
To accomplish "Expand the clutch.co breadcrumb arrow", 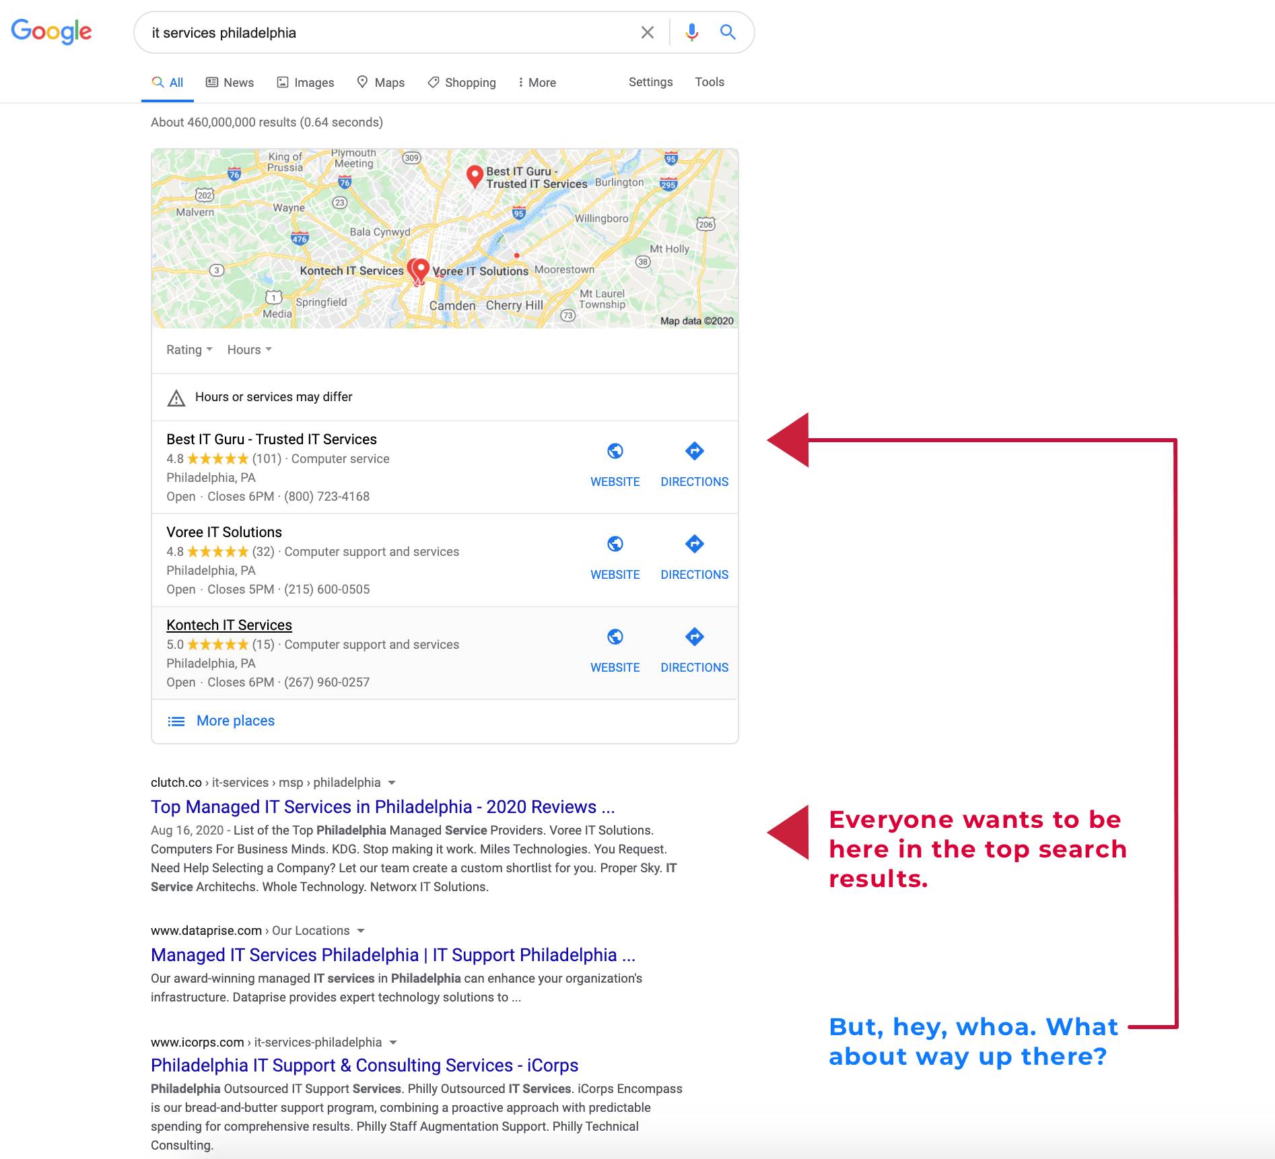I will [392, 783].
